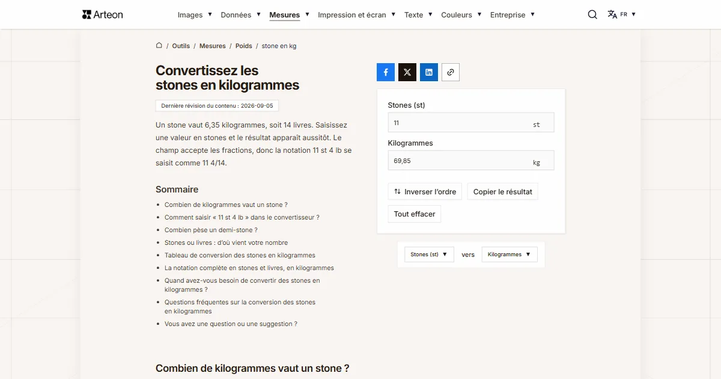Open the Impression et écran menu
Image resolution: width=721 pixels, height=379 pixels.
click(x=357, y=14)
